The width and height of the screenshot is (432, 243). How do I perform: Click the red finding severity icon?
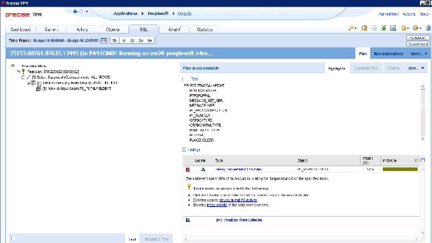coord(188,169)
